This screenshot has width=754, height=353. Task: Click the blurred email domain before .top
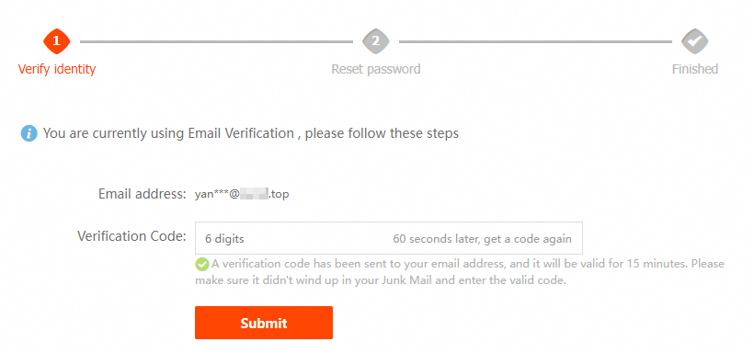click(254, 195)
